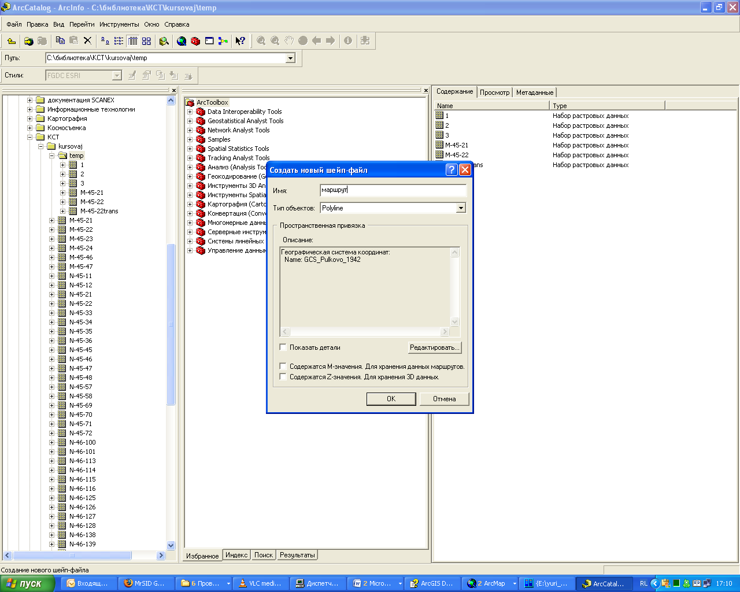This screenshot has height=592, width=740.
Task: Click OK in the shapefile dialog
Action: pyautogui.click(x=391, y=399)
